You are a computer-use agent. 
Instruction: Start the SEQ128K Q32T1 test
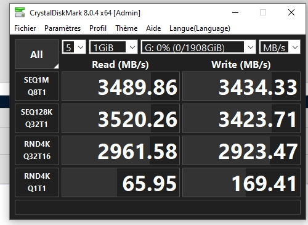pyautogui.click(x=37, y=118)
